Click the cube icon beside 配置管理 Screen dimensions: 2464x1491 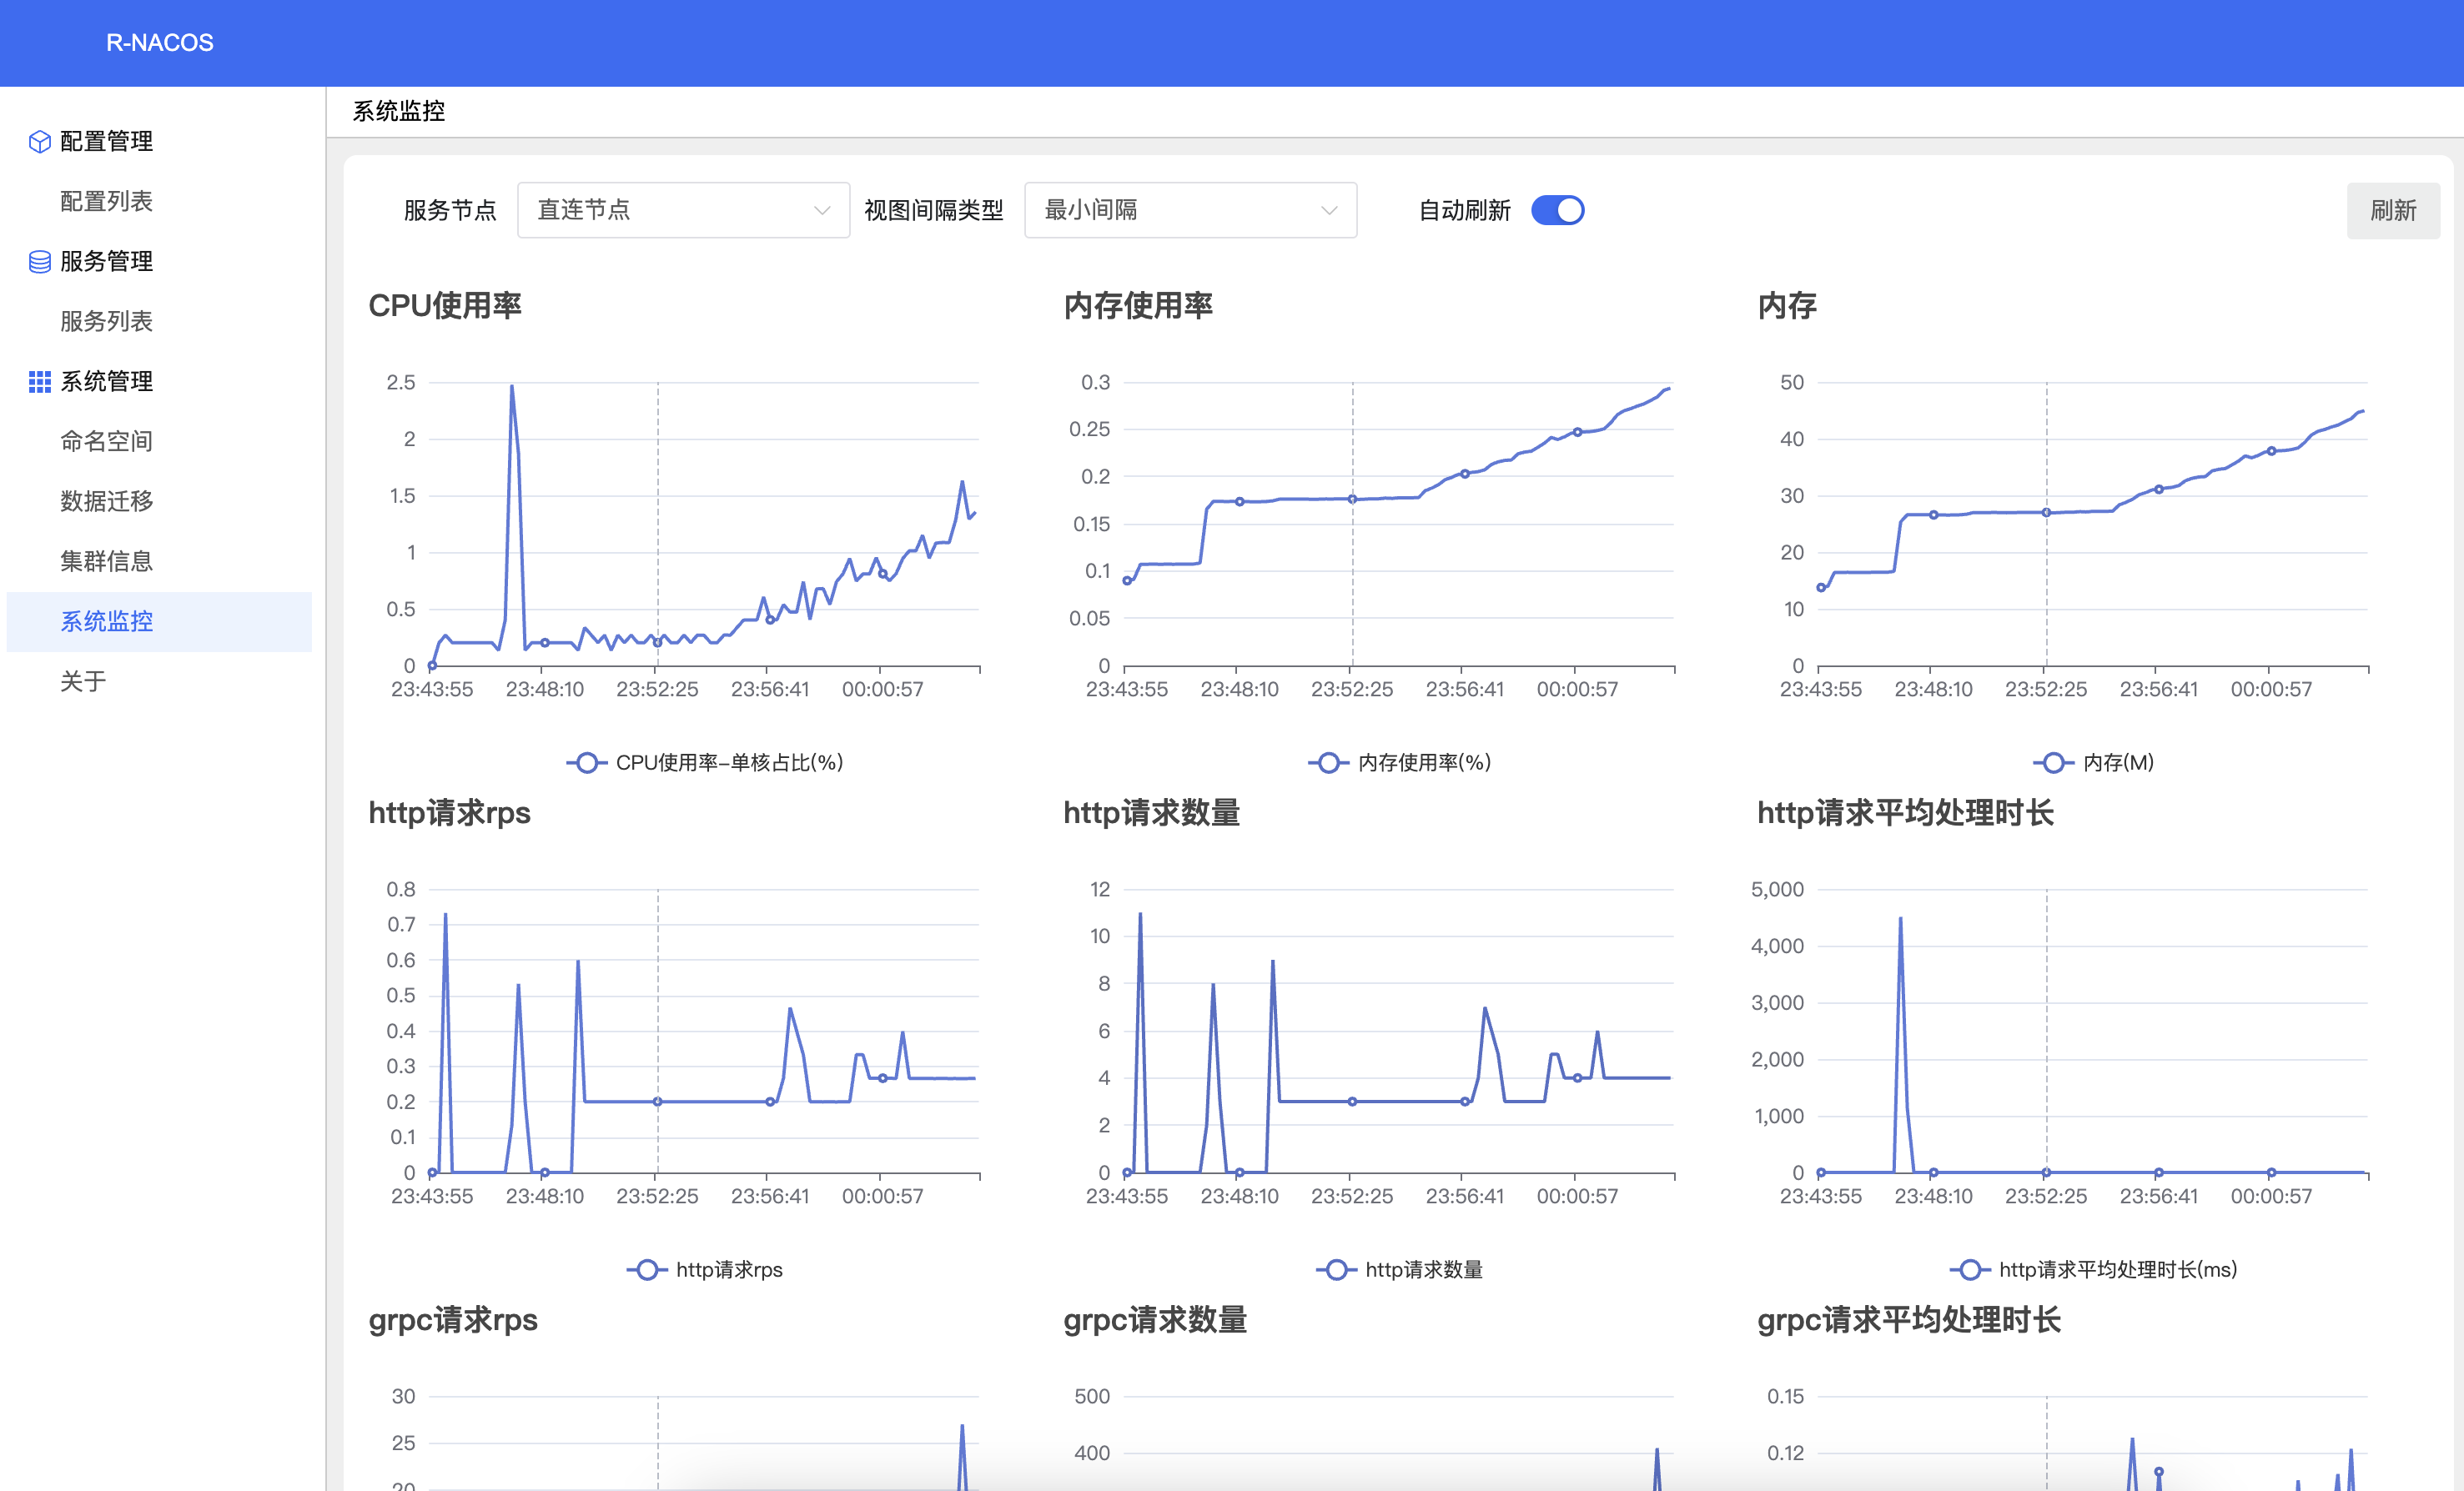tap(39, 142)
